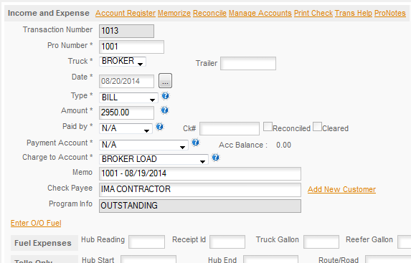Open the Trans Help link
Viewport: 411px width, 263px height.
[x=354, y=13]
